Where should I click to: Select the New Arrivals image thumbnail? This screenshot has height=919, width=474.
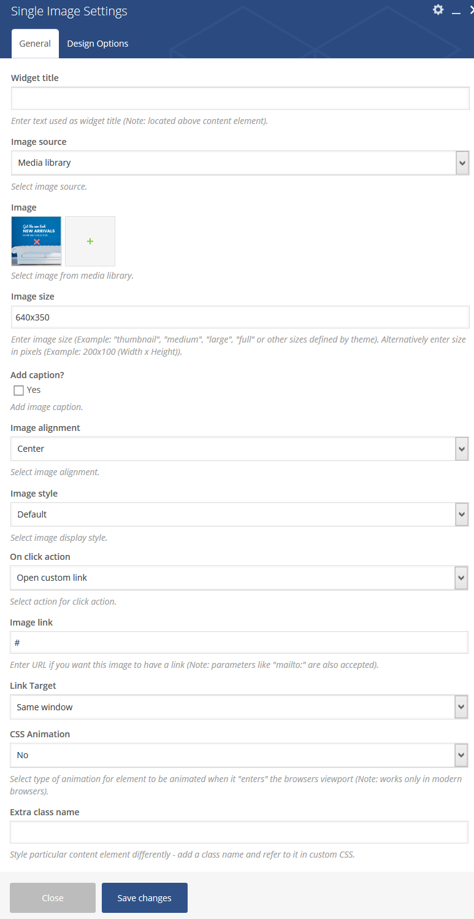(36, 241)
